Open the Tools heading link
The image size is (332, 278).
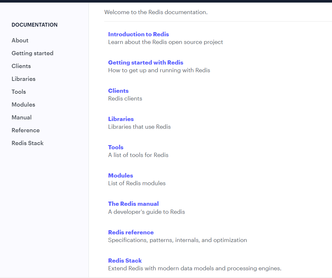click(115, 147)
